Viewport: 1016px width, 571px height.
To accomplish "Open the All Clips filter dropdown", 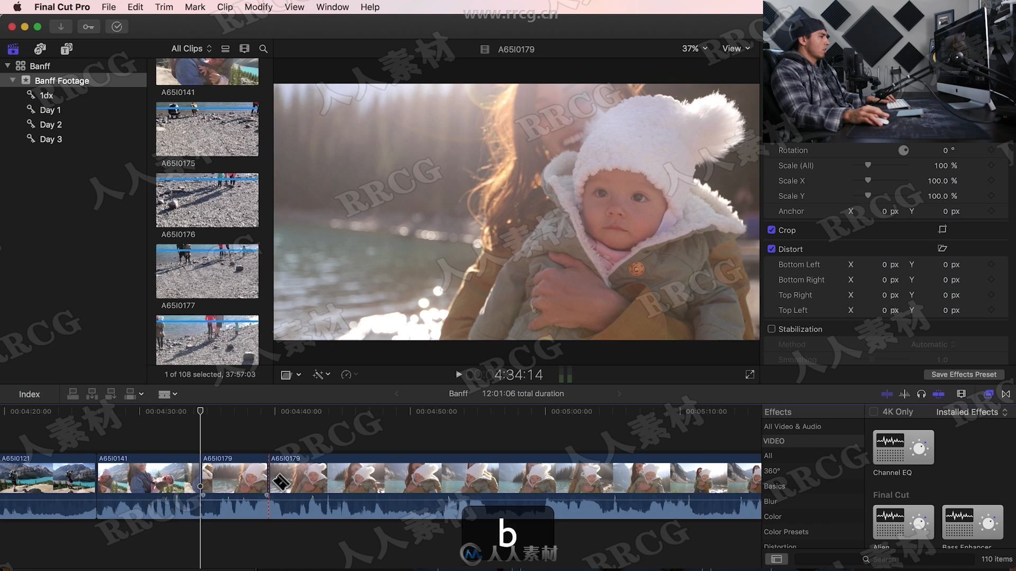I will pyautogui.click(x=191, y=49).
